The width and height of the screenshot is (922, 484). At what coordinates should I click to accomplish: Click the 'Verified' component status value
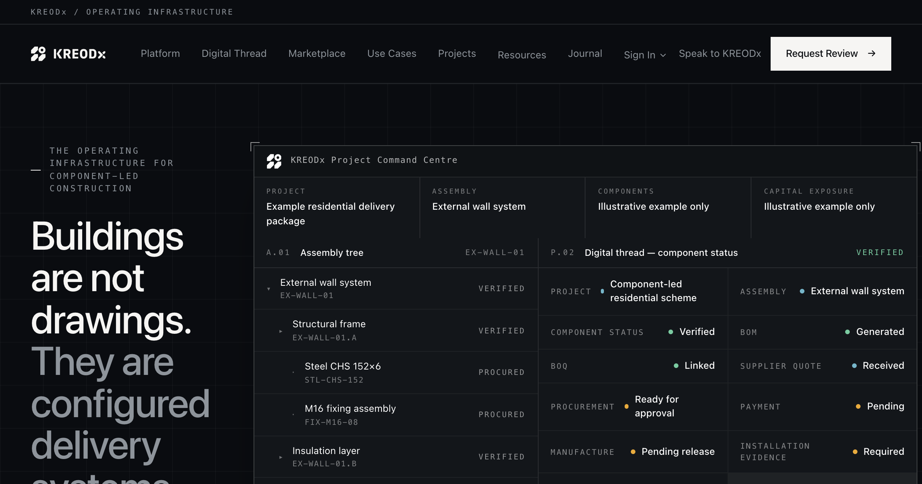click(697, 332)
